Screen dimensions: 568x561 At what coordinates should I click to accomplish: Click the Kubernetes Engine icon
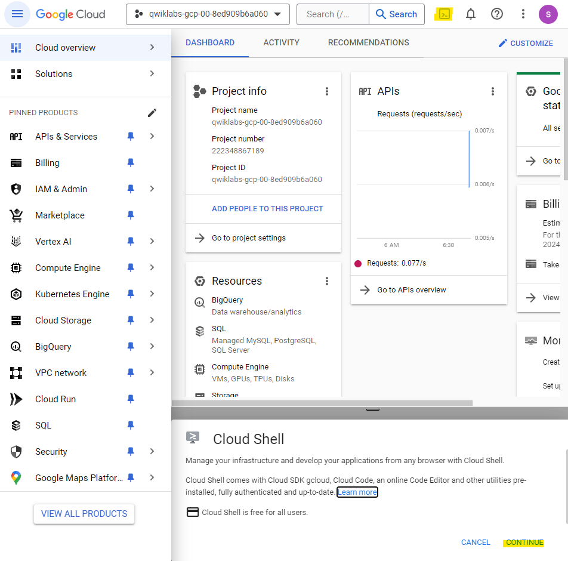(x=16, y=294)
